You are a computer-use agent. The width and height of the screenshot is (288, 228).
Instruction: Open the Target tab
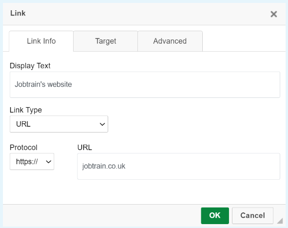tap(106, 41)
